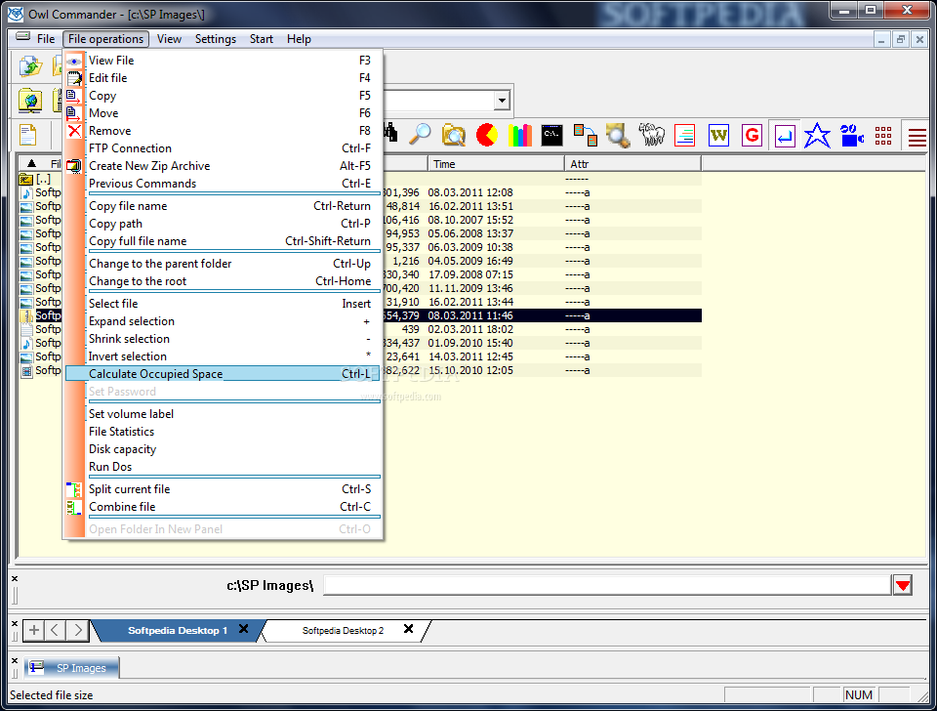Sort by the Attr column header
This screenshot has height=711, width=937.
point(632,164)
